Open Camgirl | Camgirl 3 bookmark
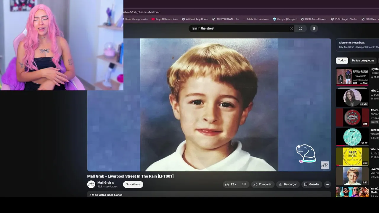The width and height of the screenshot is (379, 213). pyautogui.click(x=285, y=19)
